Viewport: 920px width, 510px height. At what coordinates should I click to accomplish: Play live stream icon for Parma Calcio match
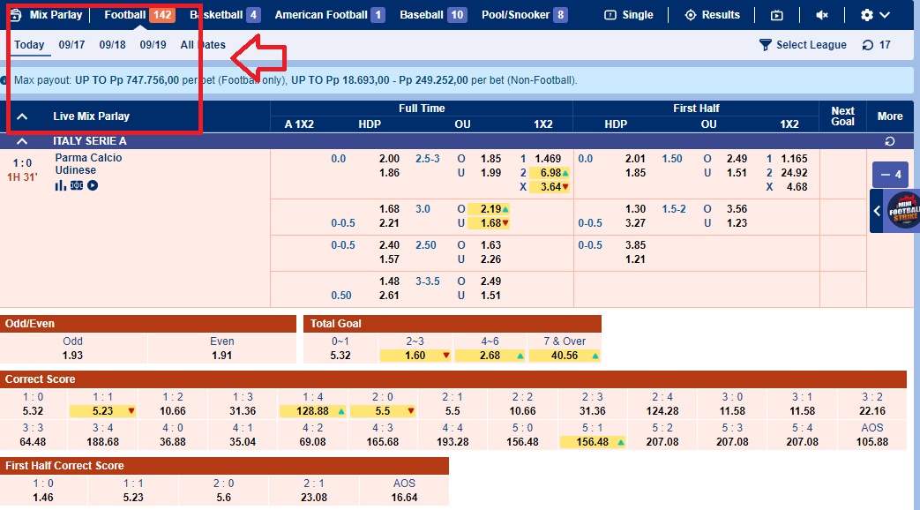coord(93,185)
